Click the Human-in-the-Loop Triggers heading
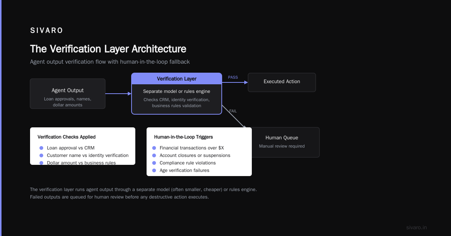Viewport: 451px width, 236px height. pos(183,137)
